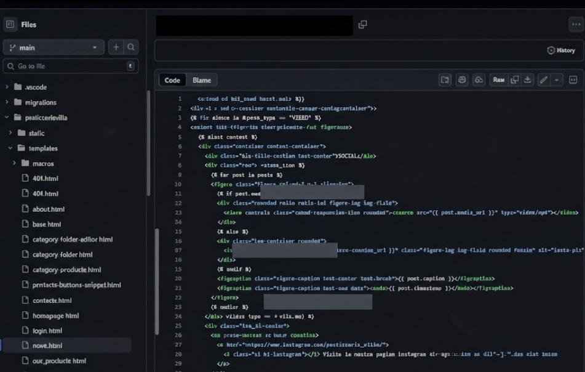Viewport: 585px width, 372px height.
Task: Open the main branch dropdown
Action: coord(54,47)
